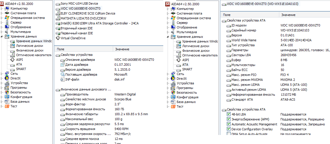Click База данных icon in right window
The image size is (330, 144).
coord(173,102)
